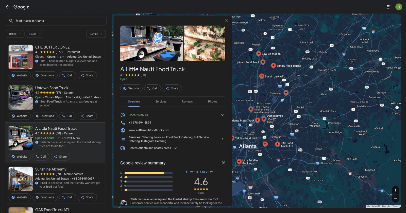The width and height of the screenshot is (406, 213).
Task: Click the globe icon beside the website address
Action: click(x=123, y=130)
